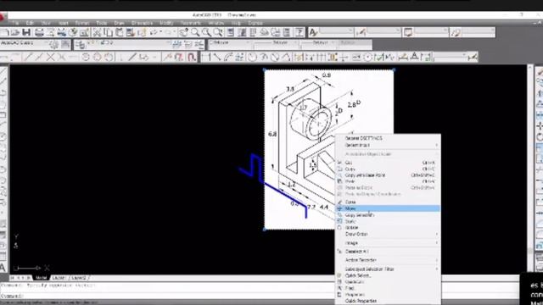The image size is (543, 305).
Task: Click the Undo arrow icon
Action: coord(153,32)
